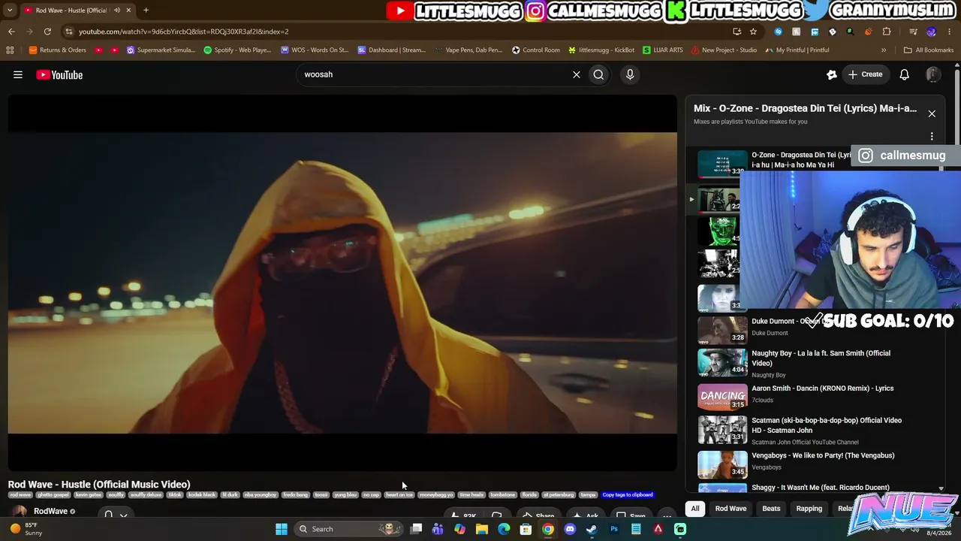Open littlesmugg KickBot bookmark
Viewport: 961px width, 541px height.
(x=601, y=50)
